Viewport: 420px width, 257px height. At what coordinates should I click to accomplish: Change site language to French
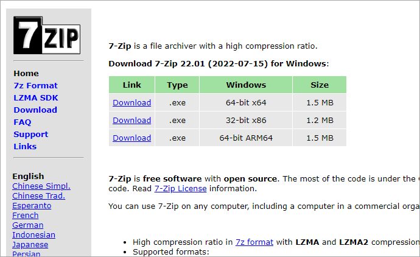25,215
